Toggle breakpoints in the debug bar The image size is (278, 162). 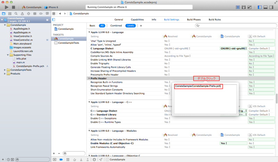(x=61, y=160)
